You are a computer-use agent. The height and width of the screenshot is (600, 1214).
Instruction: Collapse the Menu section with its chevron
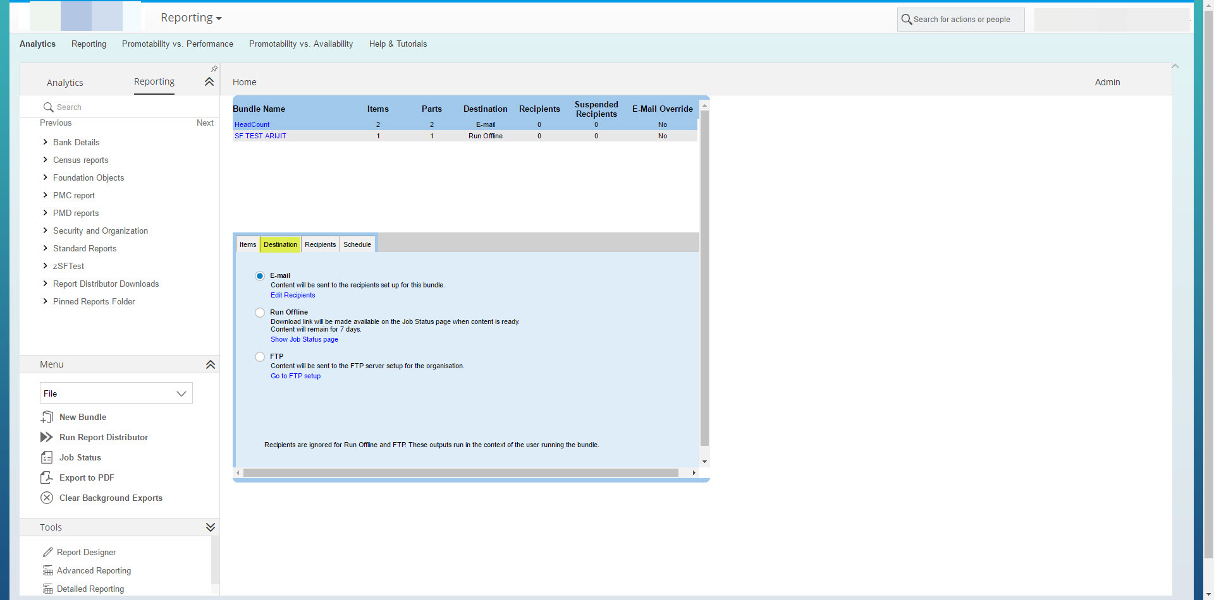coord(211,364)
